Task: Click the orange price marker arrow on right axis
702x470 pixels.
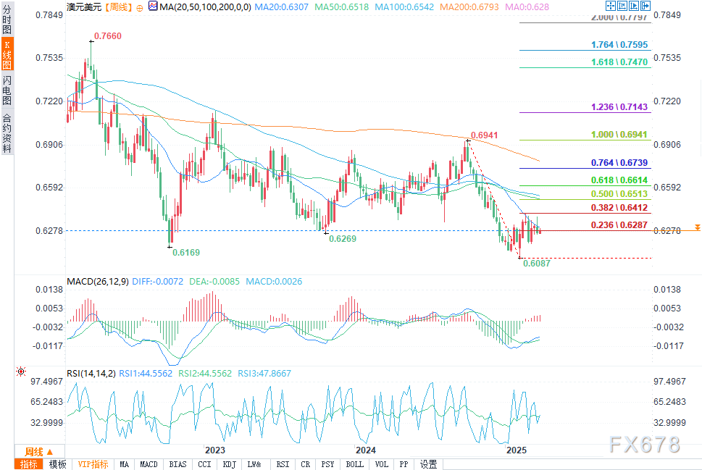Action: [697, 228]
